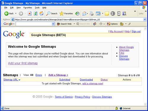Open the Sign out link

136,31
